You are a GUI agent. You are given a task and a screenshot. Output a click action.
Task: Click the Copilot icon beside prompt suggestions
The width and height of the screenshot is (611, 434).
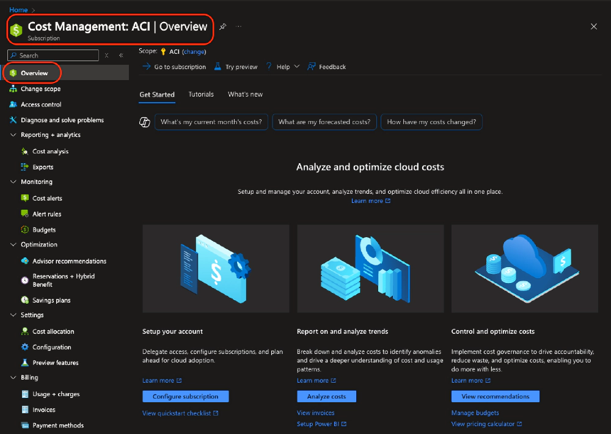click(x=145, y=122)
